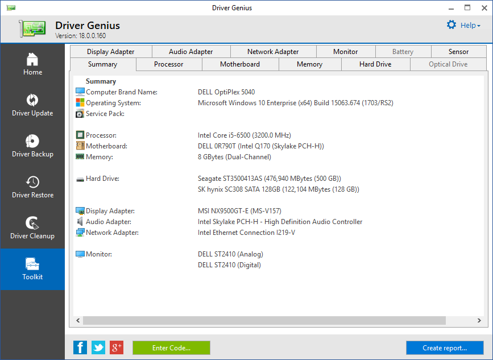Click the Intel Core i5-6500 value

pyautogui.click(x=245, y=135)
